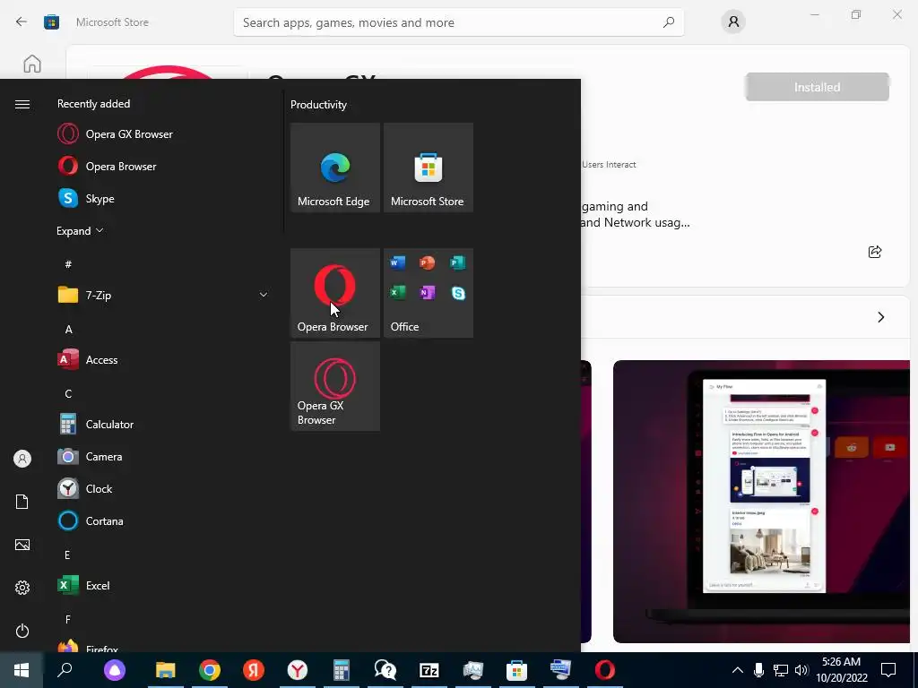Click the Opera GX Browser tile
918x688 pixels.
click(x=335, y=386)
